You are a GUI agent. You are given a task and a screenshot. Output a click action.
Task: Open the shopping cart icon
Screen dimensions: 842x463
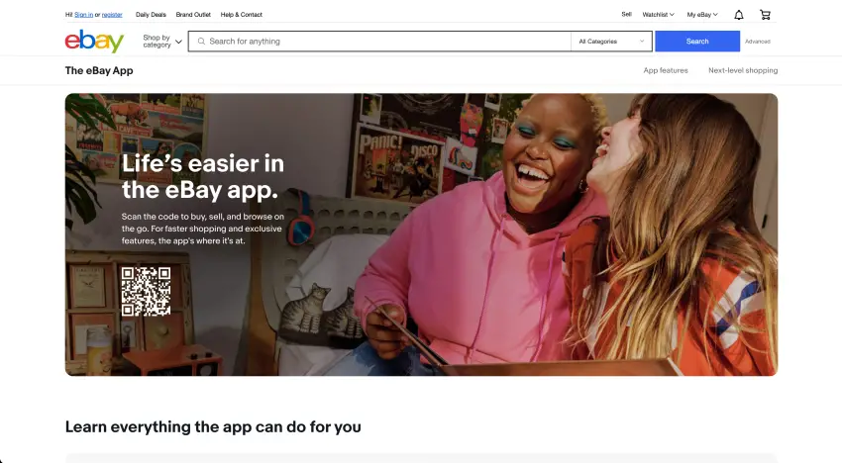(765, 15)
